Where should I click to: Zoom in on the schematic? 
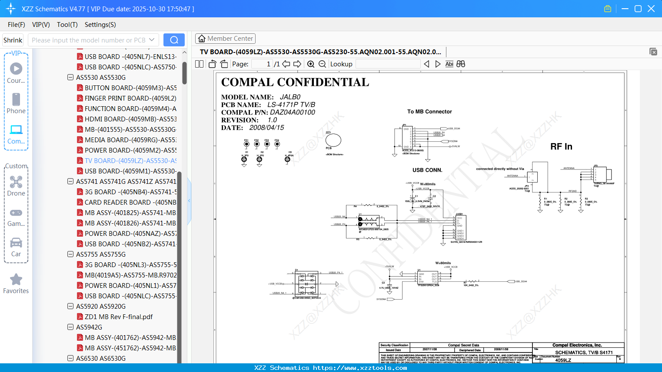(311, 64)
